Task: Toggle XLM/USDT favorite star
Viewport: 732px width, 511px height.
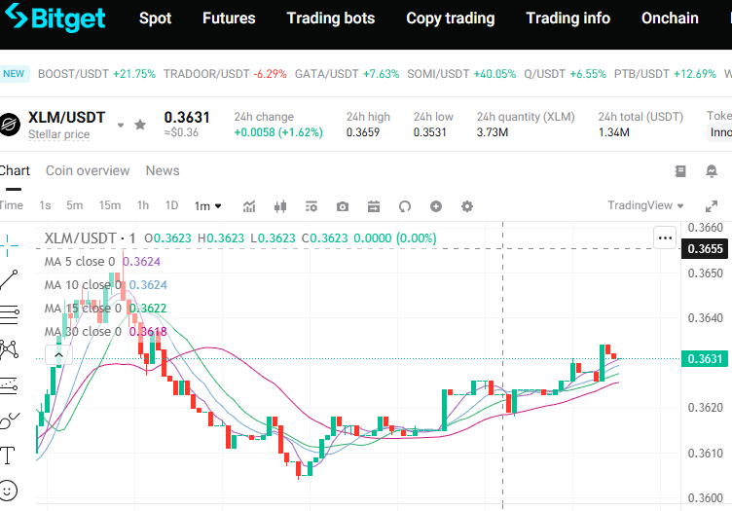Action: [140, 125]
